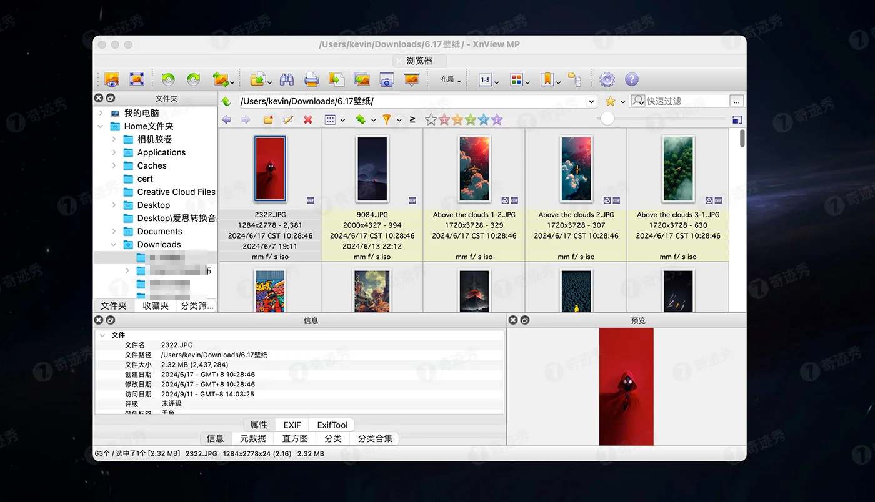Switch to 收藏夹 panel at sidebar bottom
The image size is (875, 502).
point(154,306)
